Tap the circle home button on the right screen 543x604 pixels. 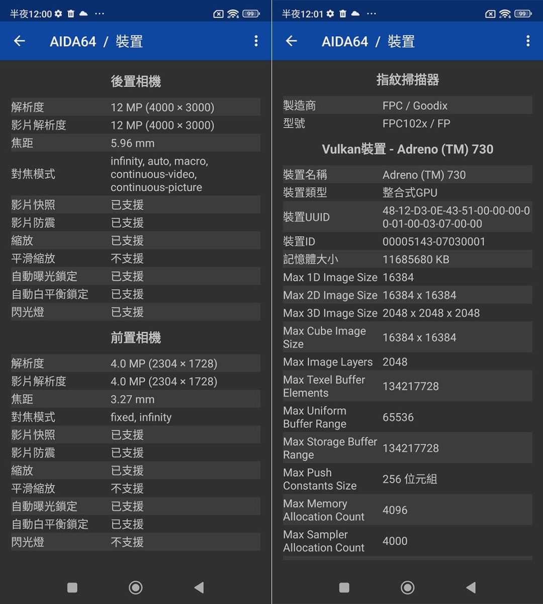pos(408,587)
